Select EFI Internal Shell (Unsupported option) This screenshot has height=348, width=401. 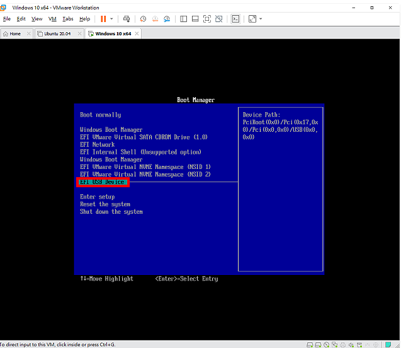[x=140, y=152]
